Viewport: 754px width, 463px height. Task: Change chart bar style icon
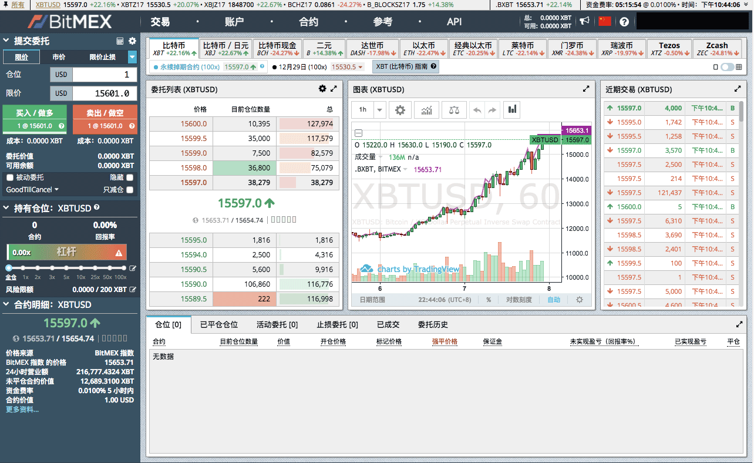pos(513,110)
